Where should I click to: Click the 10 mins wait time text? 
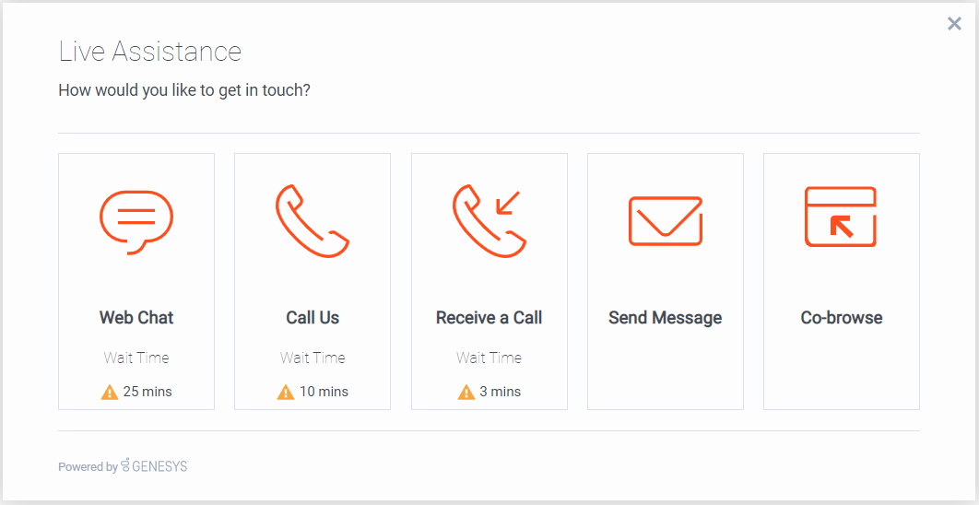coord(324,392)
